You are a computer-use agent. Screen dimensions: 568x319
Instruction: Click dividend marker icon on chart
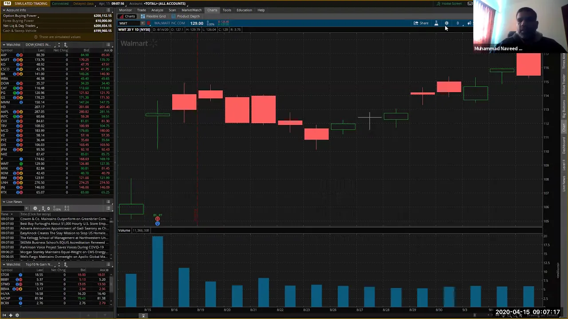157,218
